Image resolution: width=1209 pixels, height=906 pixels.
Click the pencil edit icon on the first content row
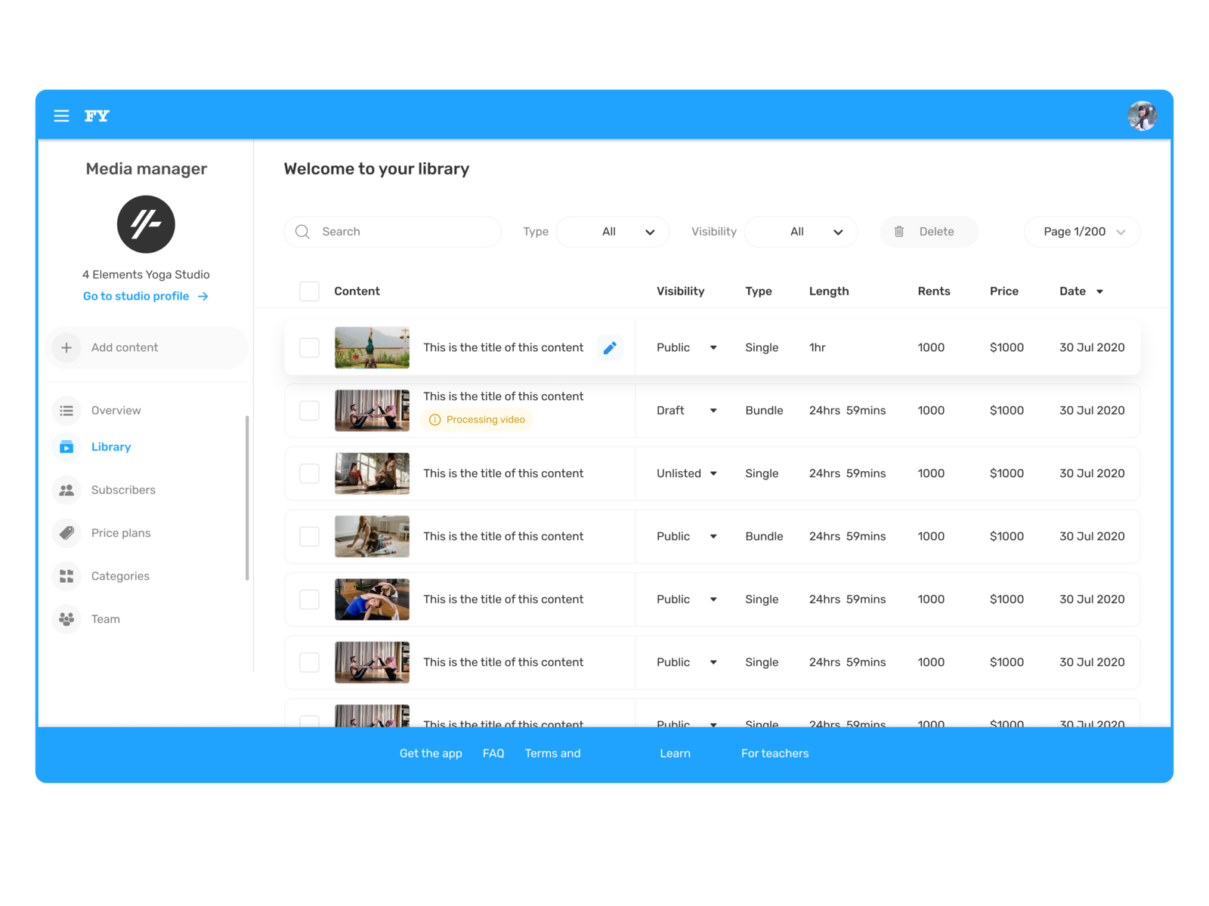(610, 347)
